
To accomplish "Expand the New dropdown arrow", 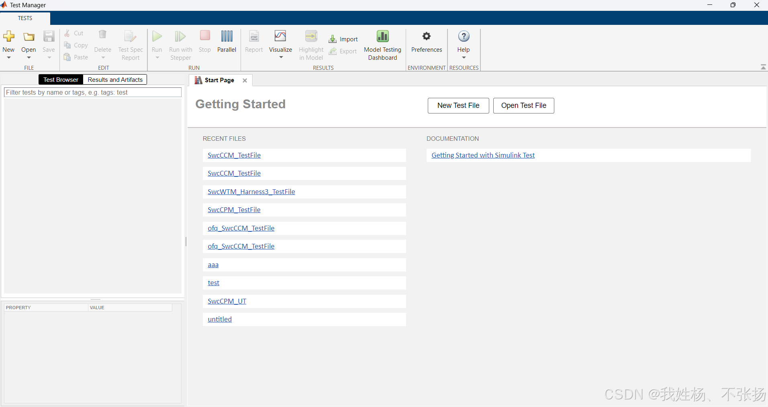I will click(x=9, y=58).
